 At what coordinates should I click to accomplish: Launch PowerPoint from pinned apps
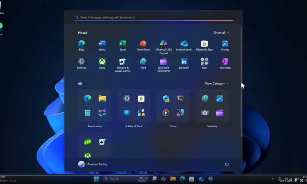143,46
